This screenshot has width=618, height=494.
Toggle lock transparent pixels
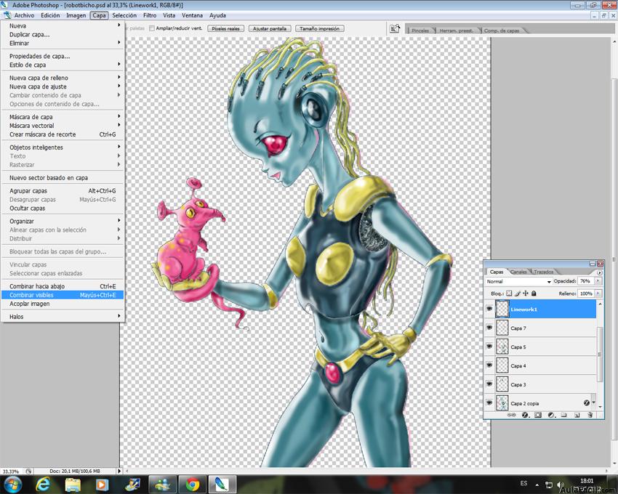click(509, 293)
